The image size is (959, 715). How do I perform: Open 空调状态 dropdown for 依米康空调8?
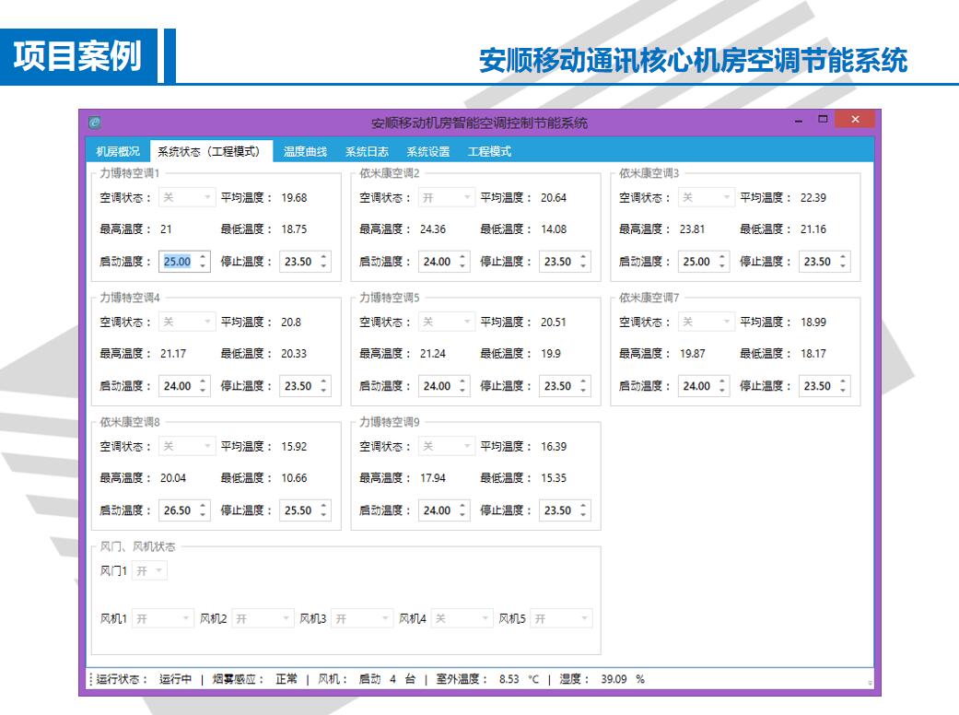[x=187, y=447]
